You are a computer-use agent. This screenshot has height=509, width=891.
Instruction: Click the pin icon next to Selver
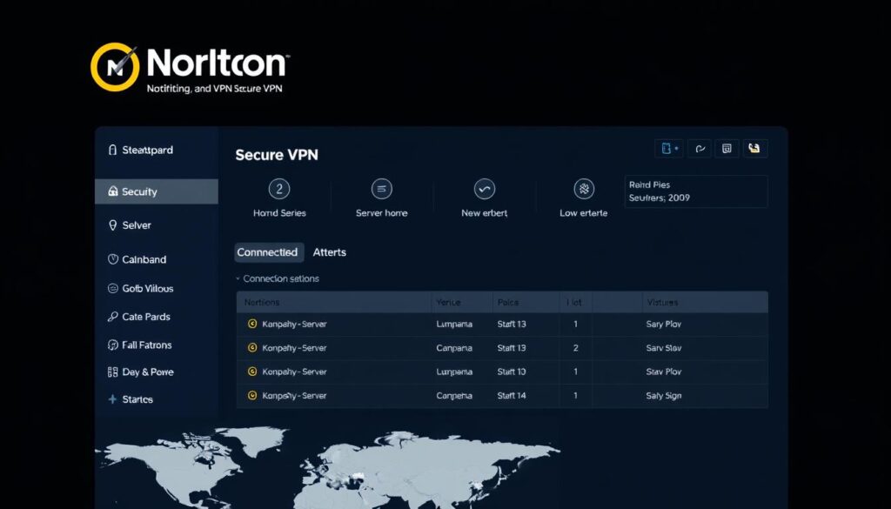coord(112,225)
